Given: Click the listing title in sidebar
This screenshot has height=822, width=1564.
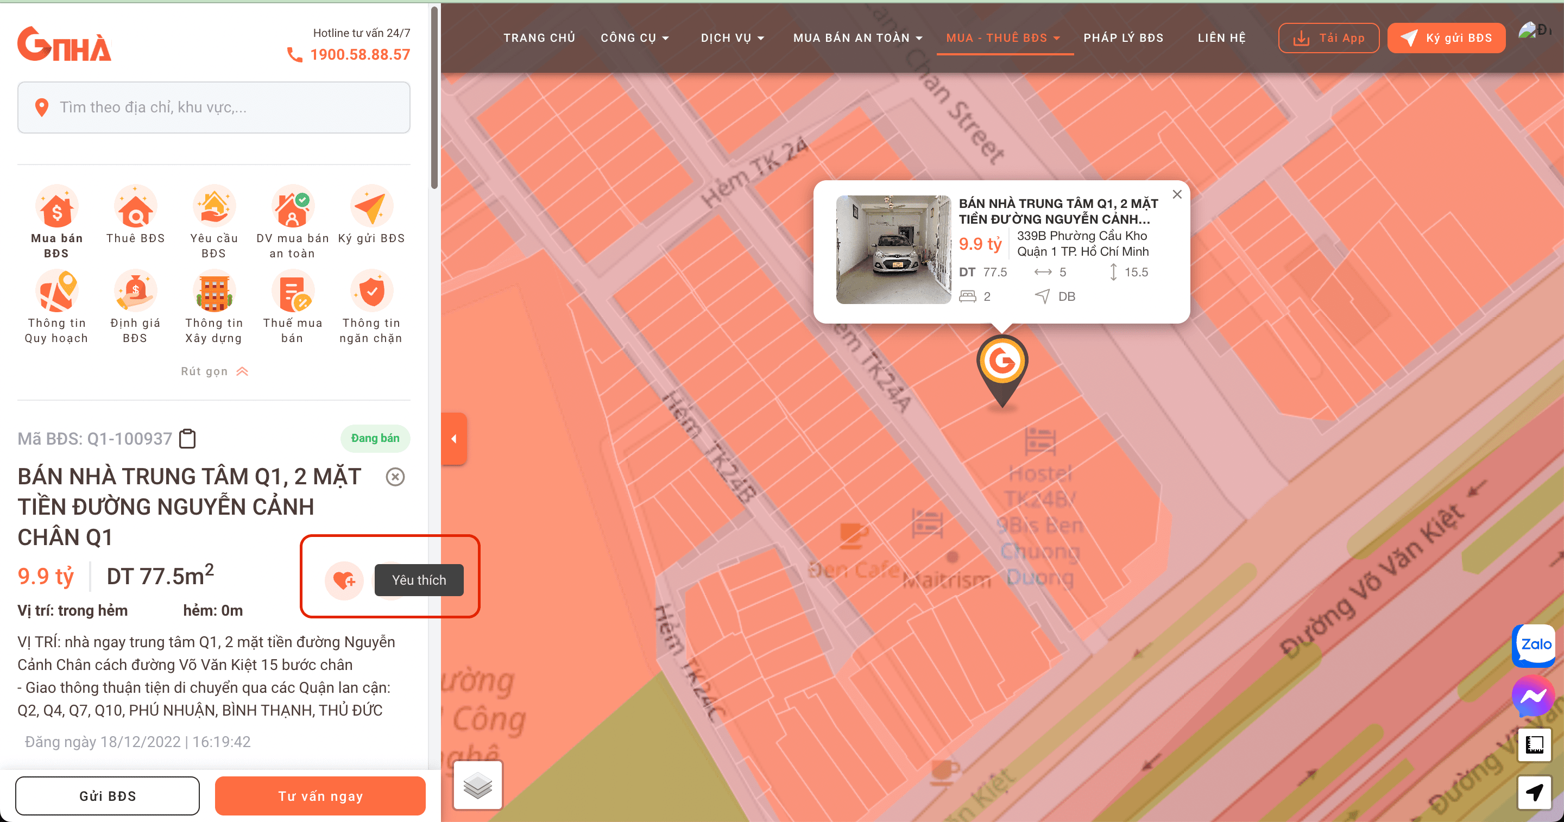Looking at the screenshot, I should 190,507.
